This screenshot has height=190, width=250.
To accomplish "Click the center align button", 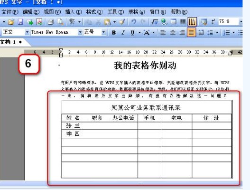I will click(173, 33).
